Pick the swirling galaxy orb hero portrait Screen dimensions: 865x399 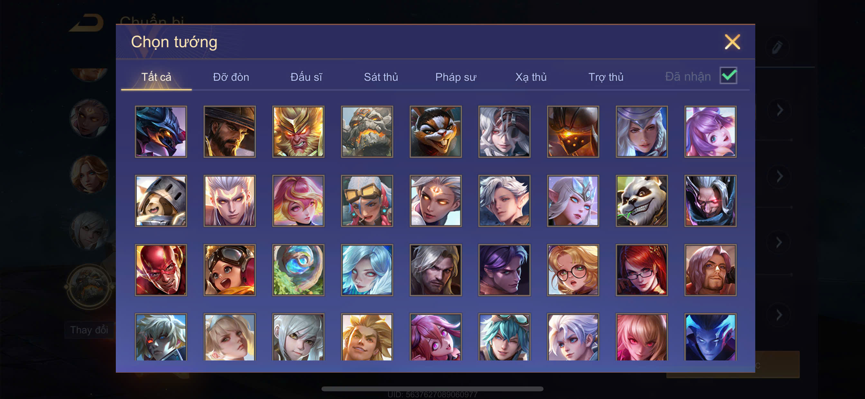point(298,270)
